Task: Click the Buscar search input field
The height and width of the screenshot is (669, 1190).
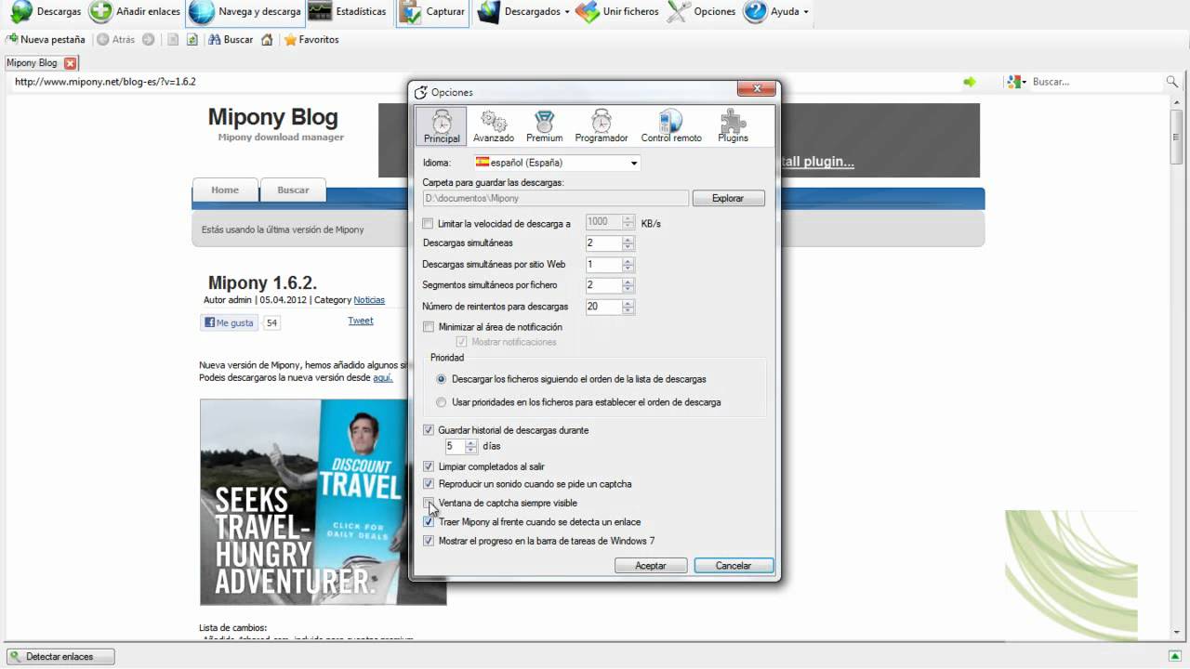Action: (x=1095, y=82)
